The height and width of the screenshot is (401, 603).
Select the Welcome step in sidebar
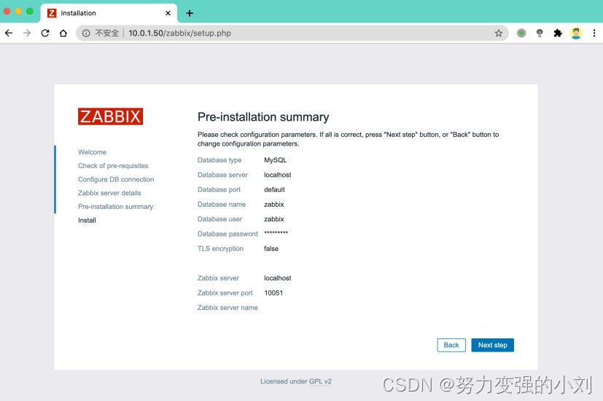coord(92,152)
